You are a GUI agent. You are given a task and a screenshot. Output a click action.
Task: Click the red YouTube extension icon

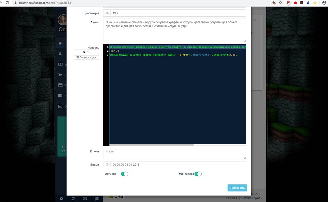click(x=295, y=3)
